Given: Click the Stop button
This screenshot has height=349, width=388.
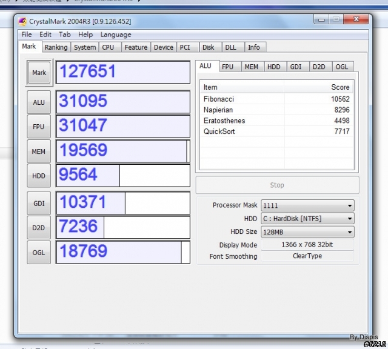Looking at the screenshot, I should point(277,185).
